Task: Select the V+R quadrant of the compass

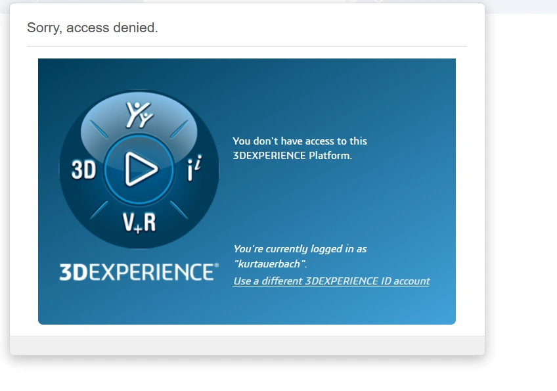Action: (139, 223)
